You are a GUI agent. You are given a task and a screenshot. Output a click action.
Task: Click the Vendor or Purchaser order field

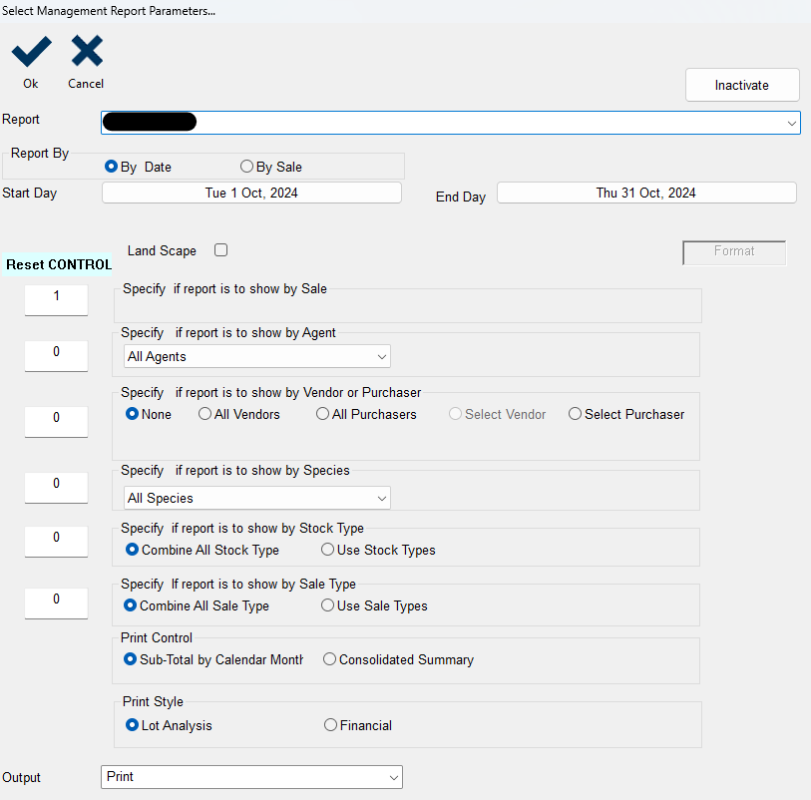click(57, 422)
